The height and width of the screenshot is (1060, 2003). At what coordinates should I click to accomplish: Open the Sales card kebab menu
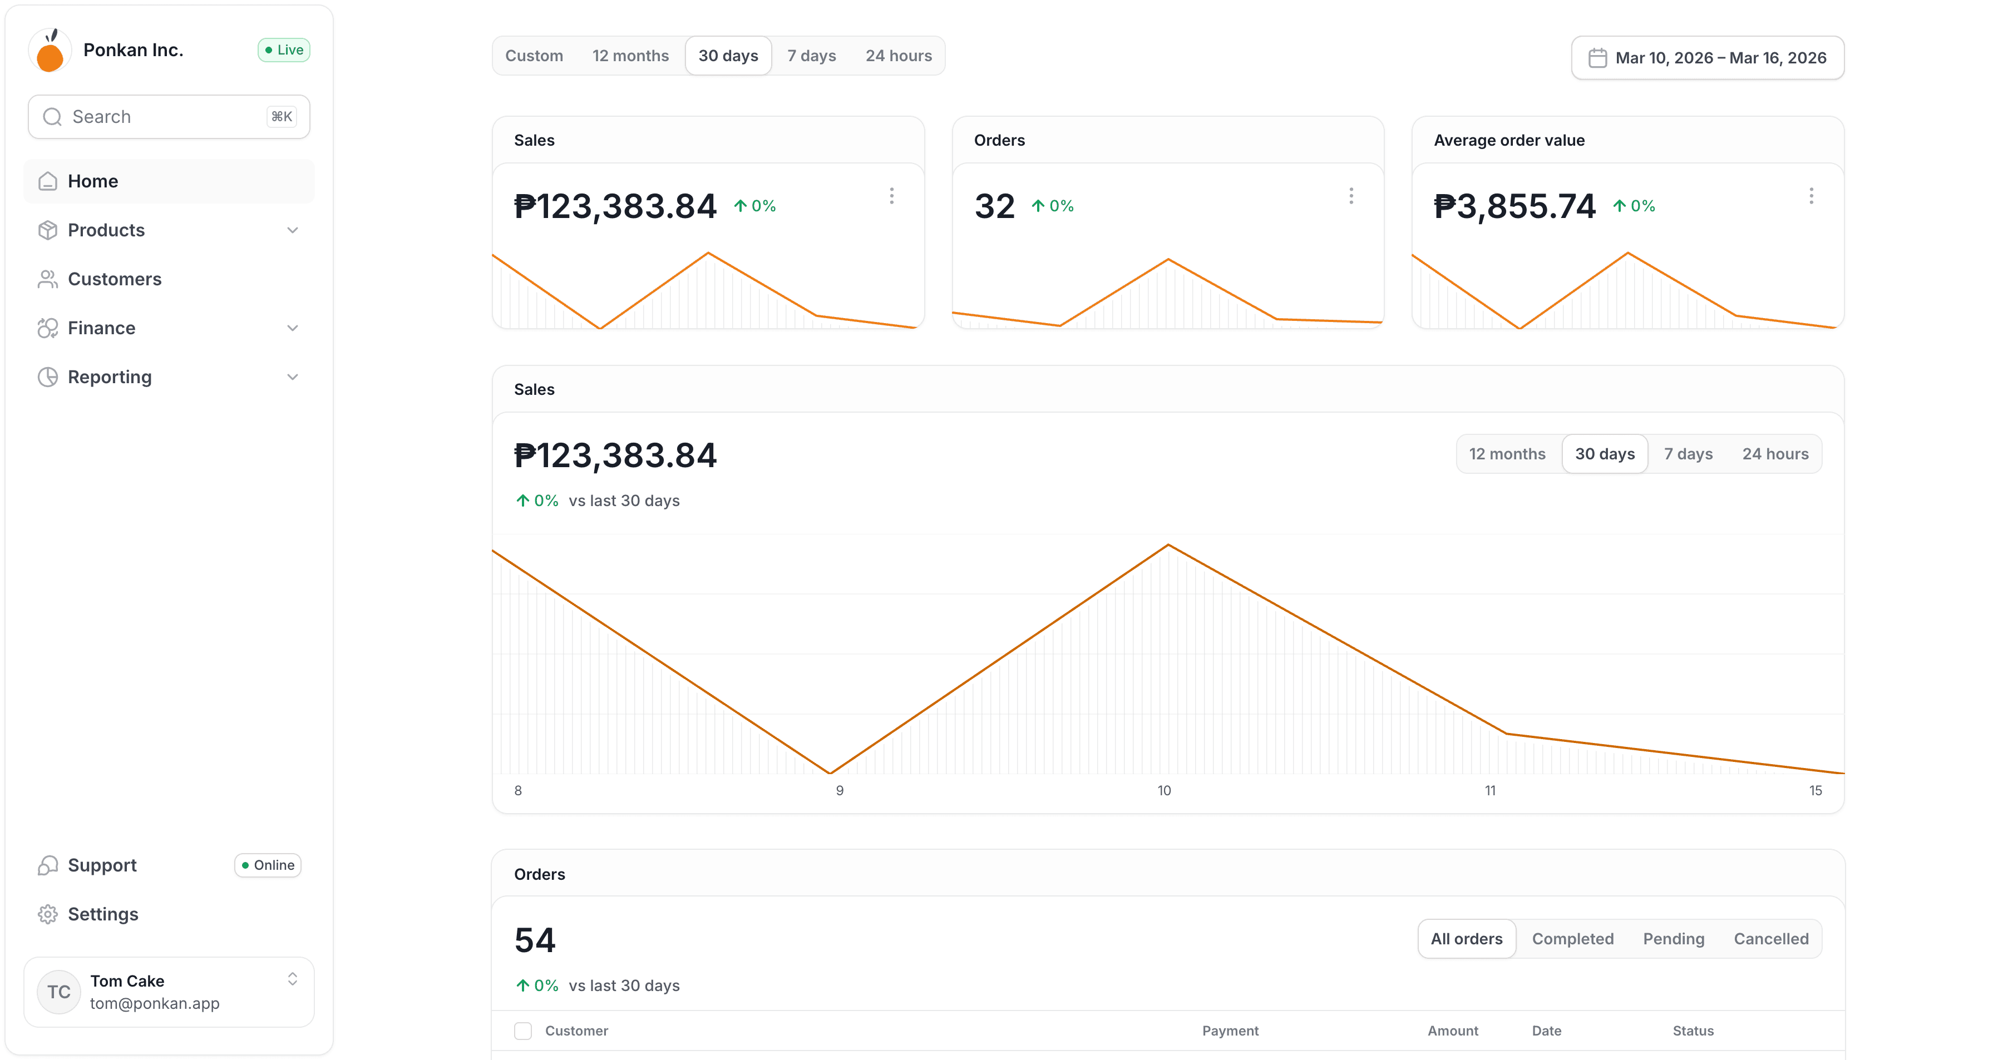click(x=892, y=196)
